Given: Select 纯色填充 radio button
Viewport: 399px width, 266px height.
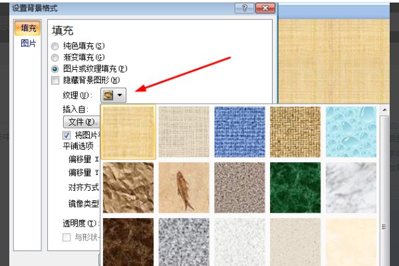Looking at the screenshot, I should pyautogui.click(x=55, y=47).
